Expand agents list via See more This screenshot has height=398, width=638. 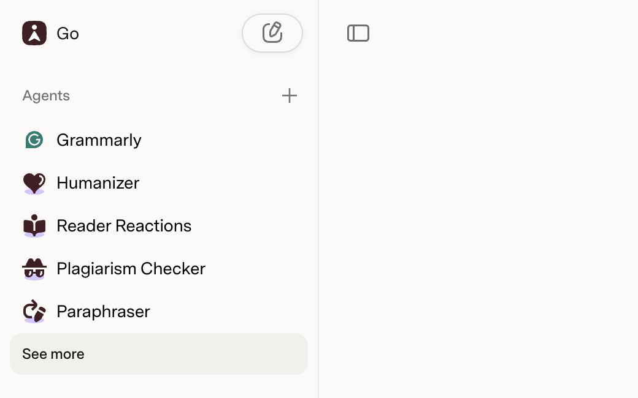[x=159, y=354]
